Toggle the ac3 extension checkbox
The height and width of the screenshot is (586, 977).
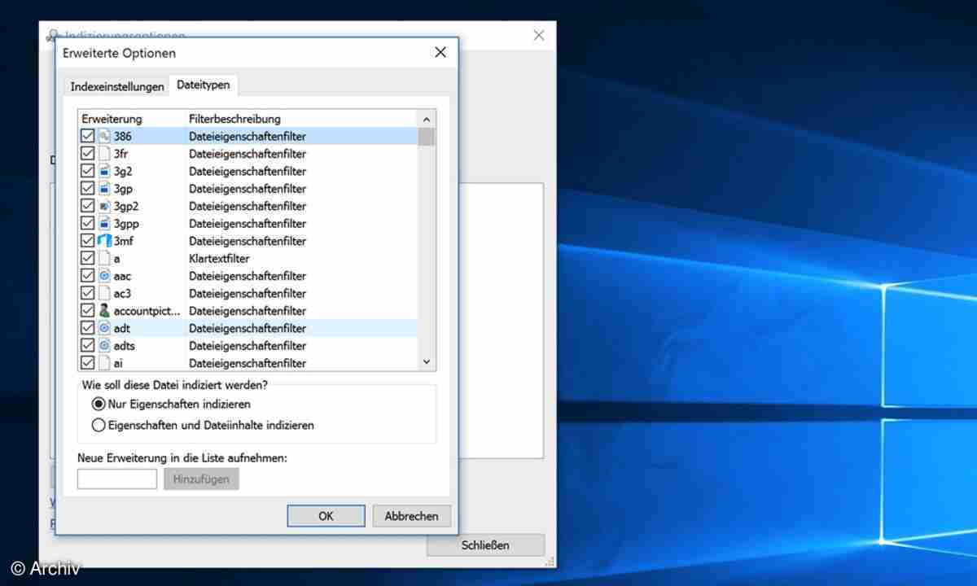[x=88, y=294]
